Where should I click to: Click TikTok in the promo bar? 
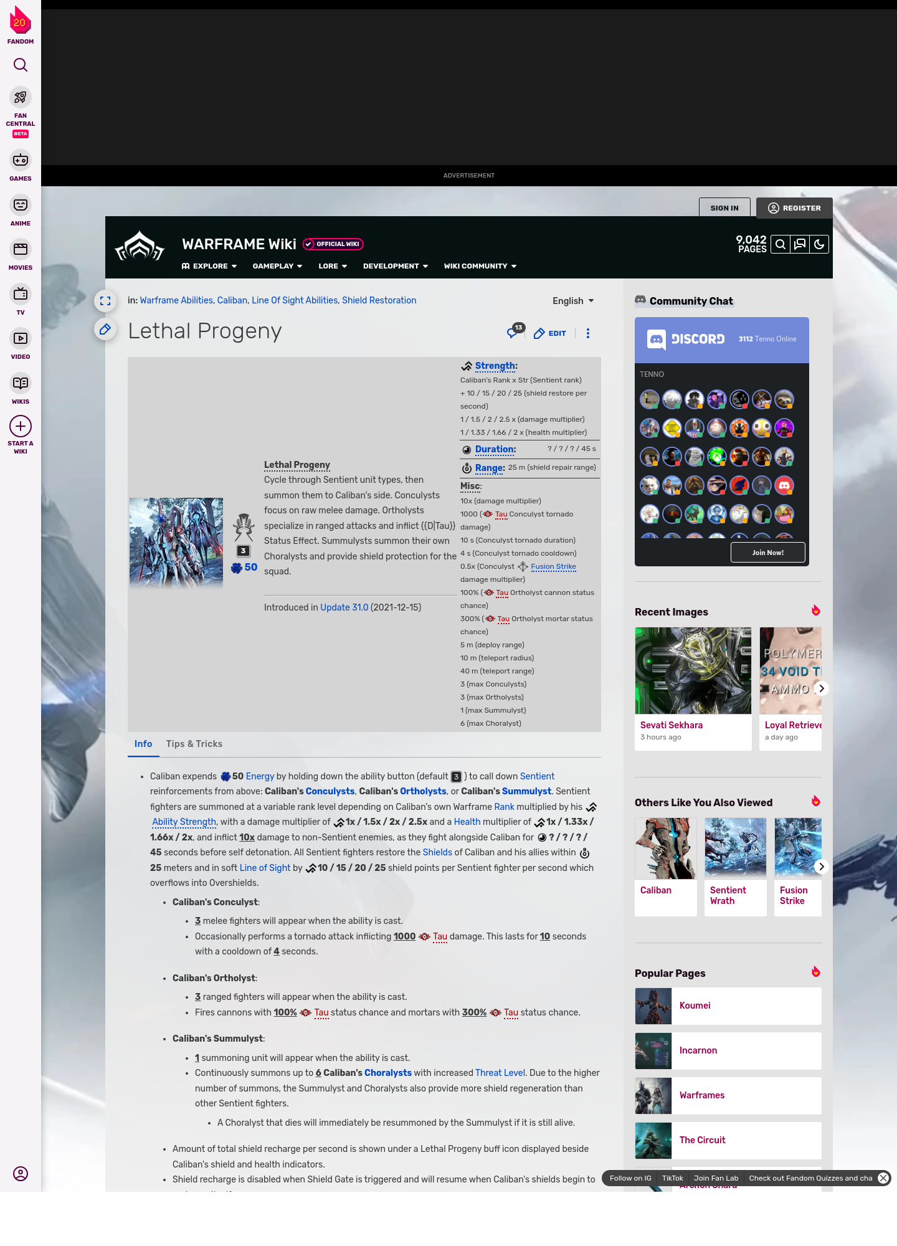[x=673, y=1178]
